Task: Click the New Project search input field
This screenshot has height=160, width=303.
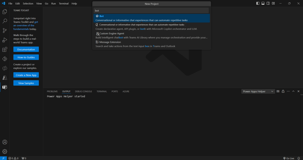Action: [x=151, y=10]
